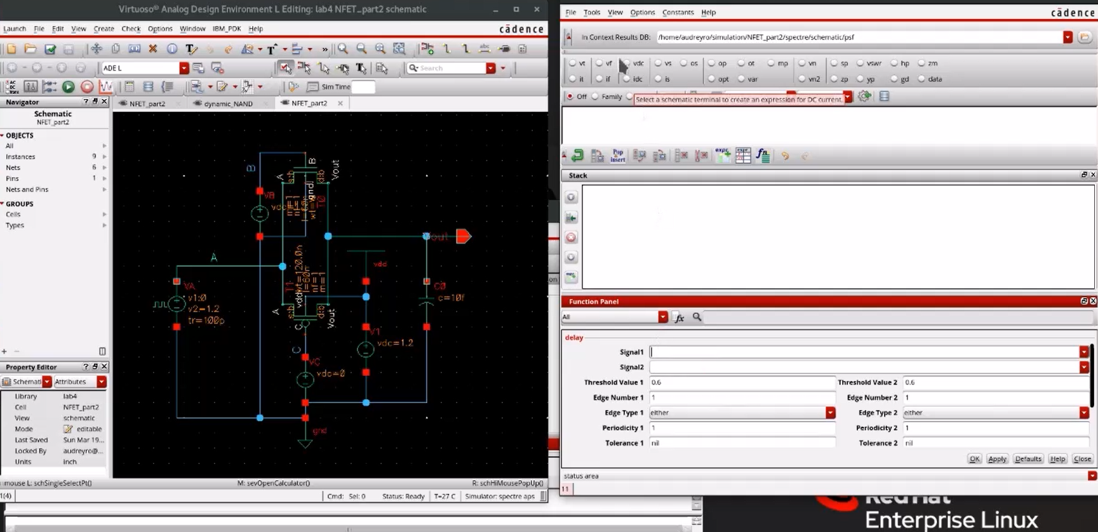Viewport: 1098px width, 532px height.
Task: Click the OK button in Function Panel
Action: click(x=974, y=459)
